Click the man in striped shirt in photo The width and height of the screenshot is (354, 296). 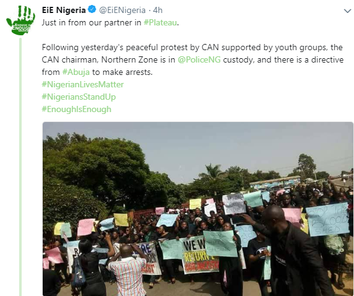point(127,270)
